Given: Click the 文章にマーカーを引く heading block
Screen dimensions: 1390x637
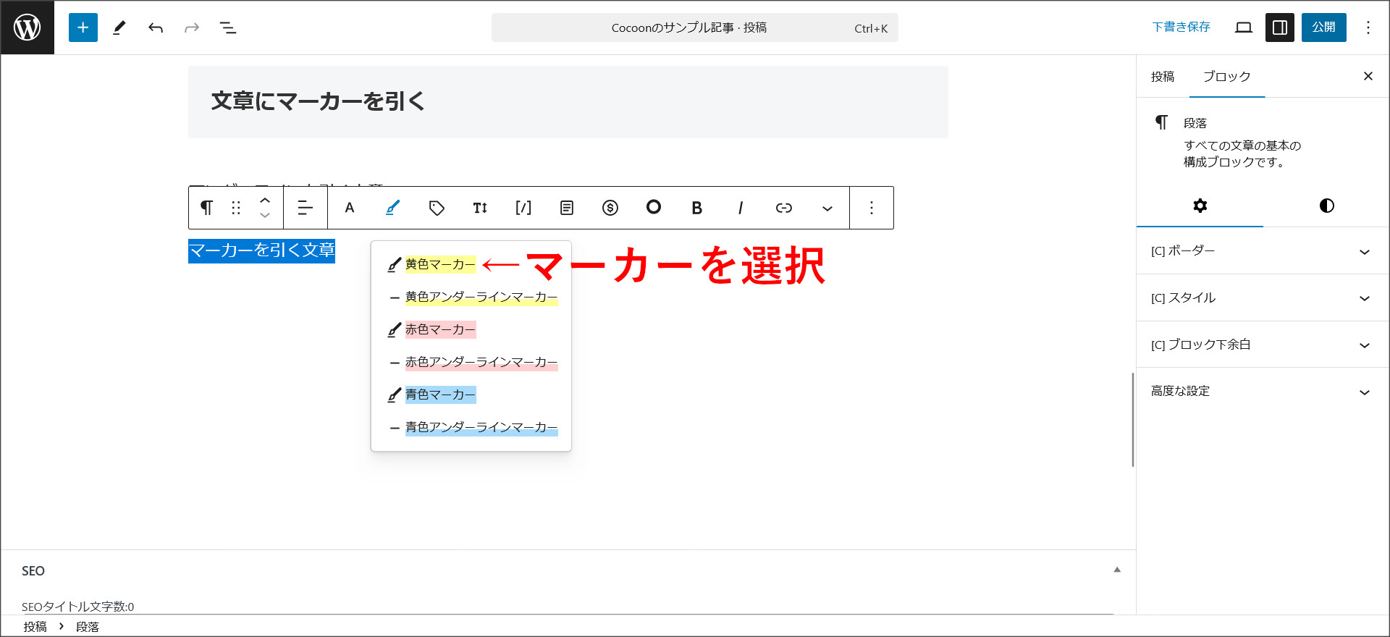Looking at the screenshot, I should [x=568, y=102].
